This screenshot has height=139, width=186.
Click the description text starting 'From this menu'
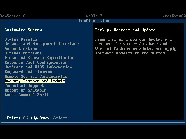136,46
